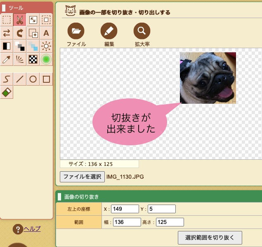The height and width of the screenshot is (247, 262).
Task: Open the 拡大率 magnifier menu
Action: [x=142, y=31]
